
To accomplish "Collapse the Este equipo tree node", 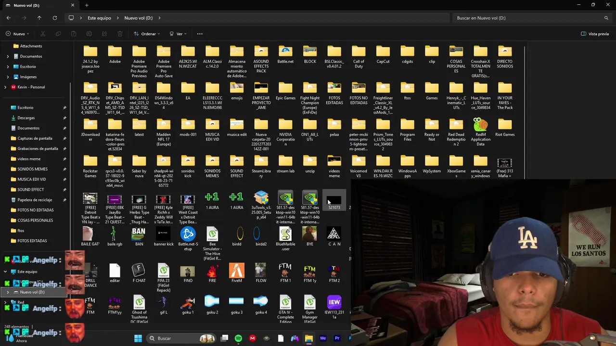I will click(x=5, y=272).
